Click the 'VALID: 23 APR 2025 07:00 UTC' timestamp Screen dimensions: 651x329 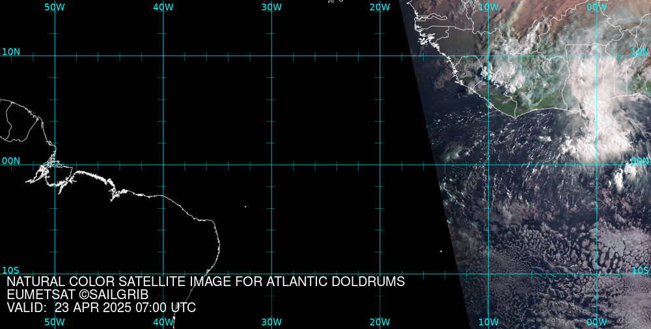pos(102,308)
